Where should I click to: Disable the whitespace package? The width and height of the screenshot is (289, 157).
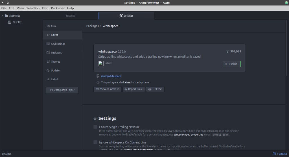[x=231, y=64]
